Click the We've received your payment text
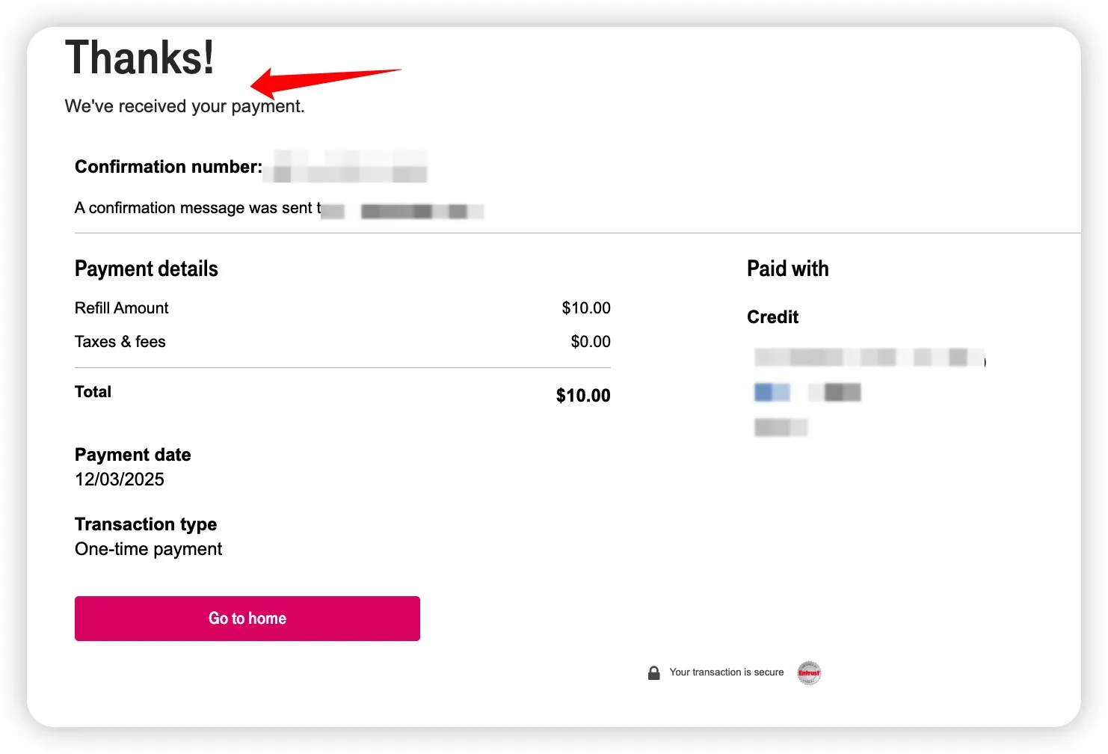This screenshot has width=1108, height=754. coord(185,106)
